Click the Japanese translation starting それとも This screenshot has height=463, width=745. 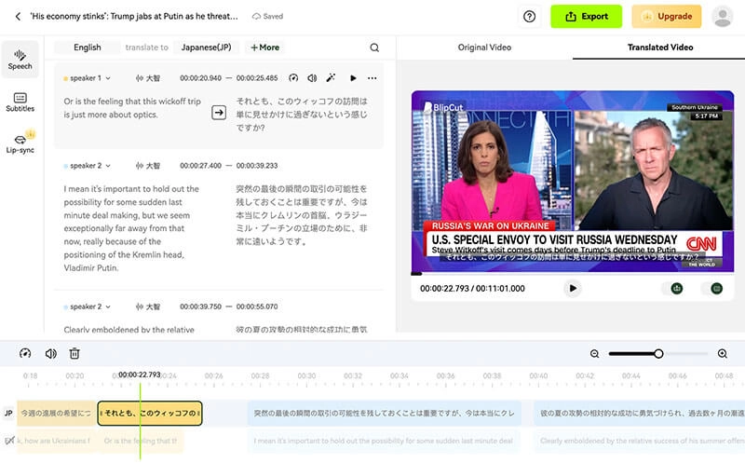tap(302, 115)
